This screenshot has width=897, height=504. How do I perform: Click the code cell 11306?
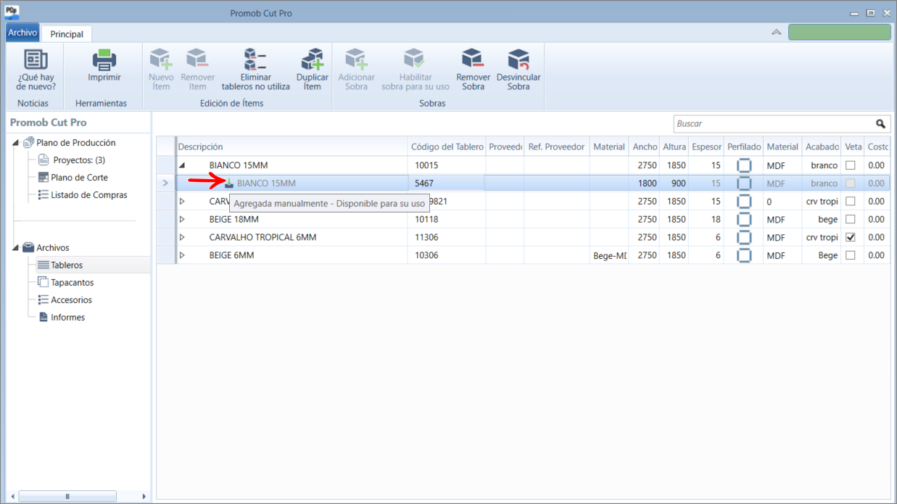pos(447,237)
